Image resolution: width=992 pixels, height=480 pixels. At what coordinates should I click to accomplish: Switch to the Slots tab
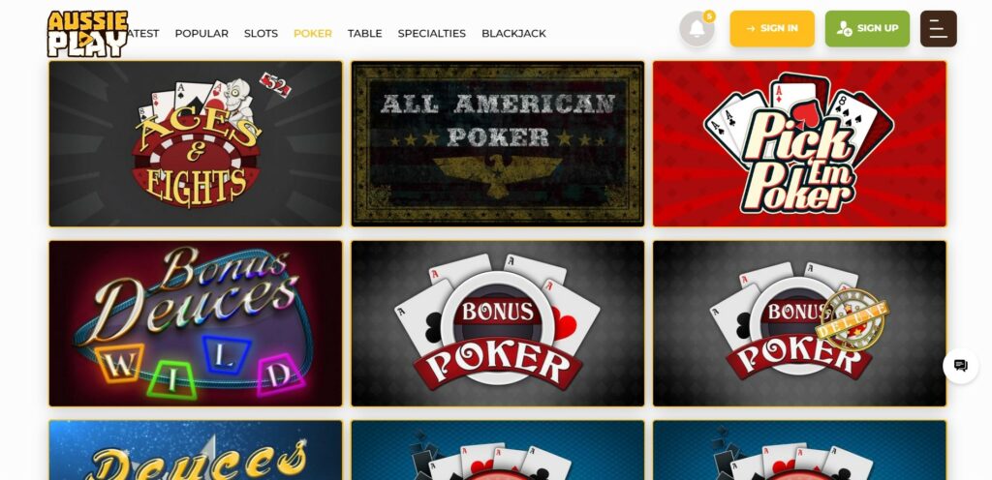click(x=261, y=34)
